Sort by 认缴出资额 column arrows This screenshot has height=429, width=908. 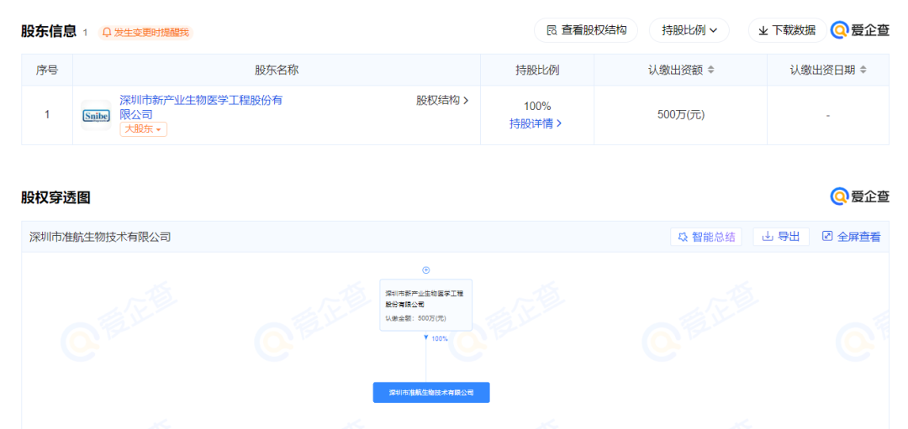point(711,70)
